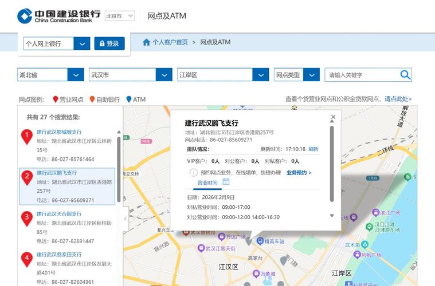
Task: Follow the 请点此处 link
Action: tap(398, 99)
